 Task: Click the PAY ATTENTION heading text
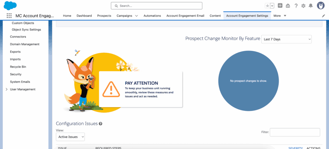click(141, 83)
